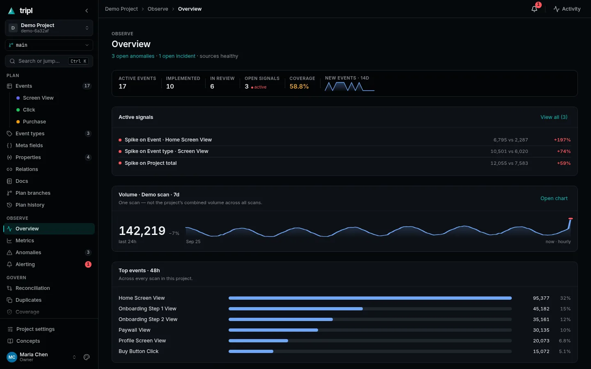Click the Plan history clock icon
This screenshot has height=369, width=591.
[9, 205]
